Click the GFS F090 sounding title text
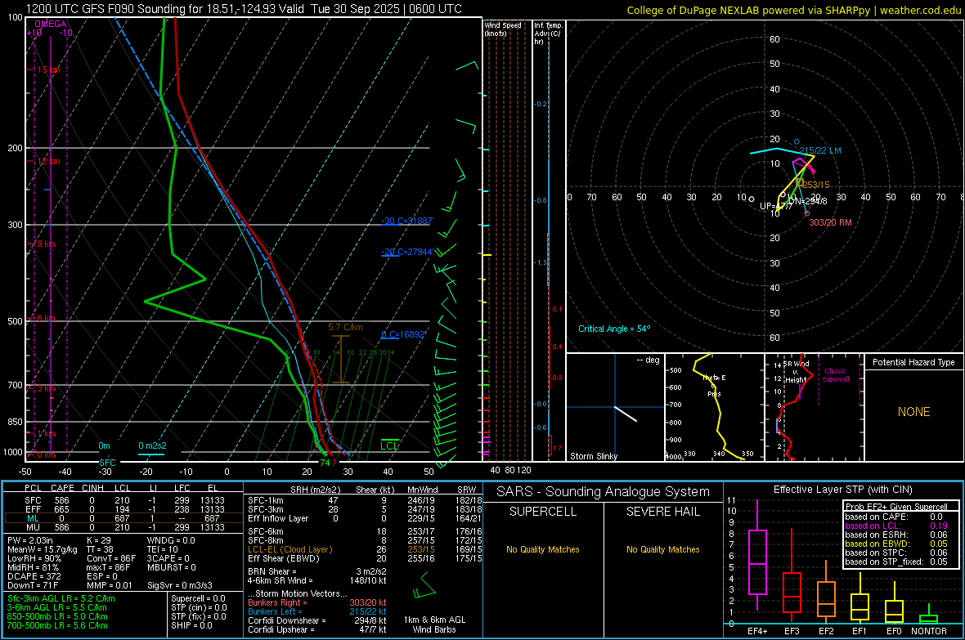 [244, 9]
